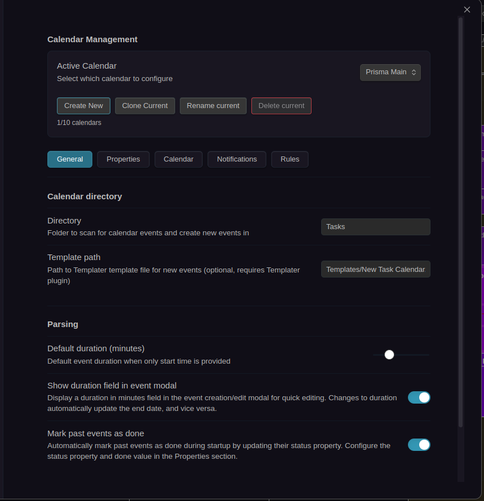Switch to the Properties tab

pyautogui.click(x=123, y=159)
